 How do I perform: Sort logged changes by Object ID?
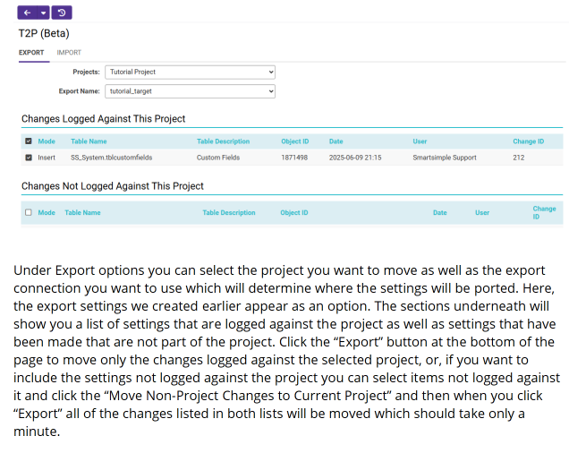294,141
